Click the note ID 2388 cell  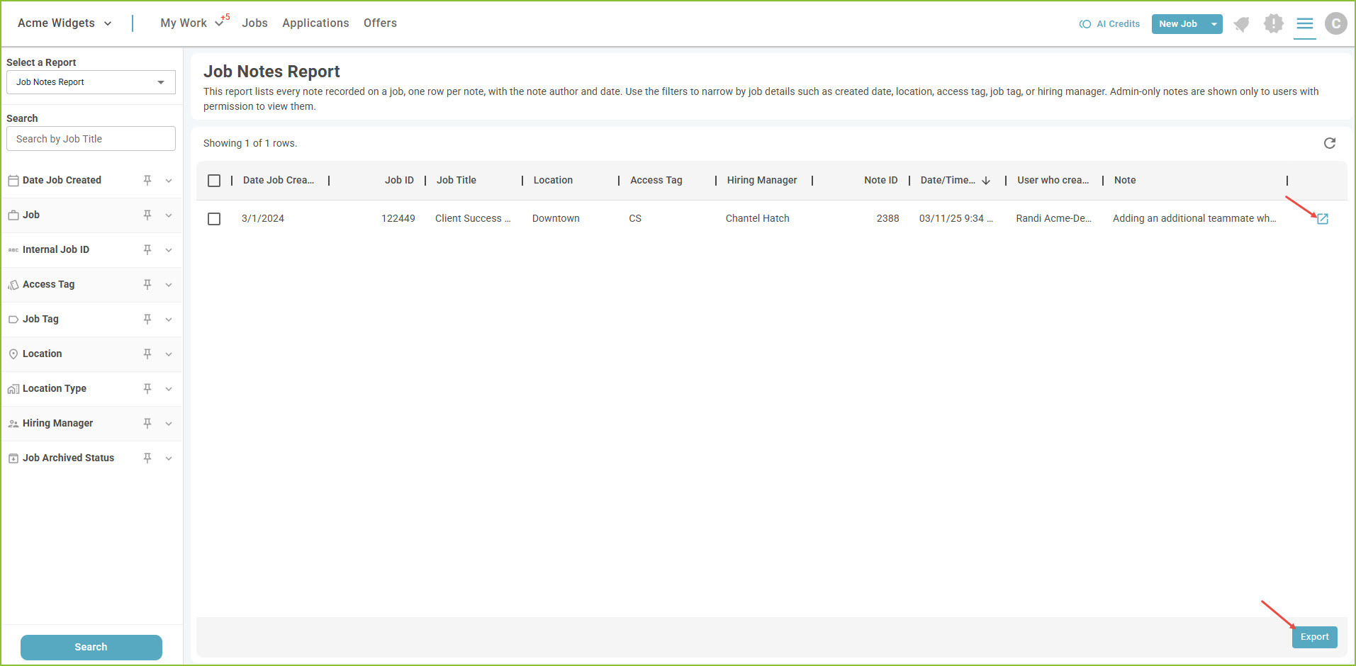[x=887, y=218]
